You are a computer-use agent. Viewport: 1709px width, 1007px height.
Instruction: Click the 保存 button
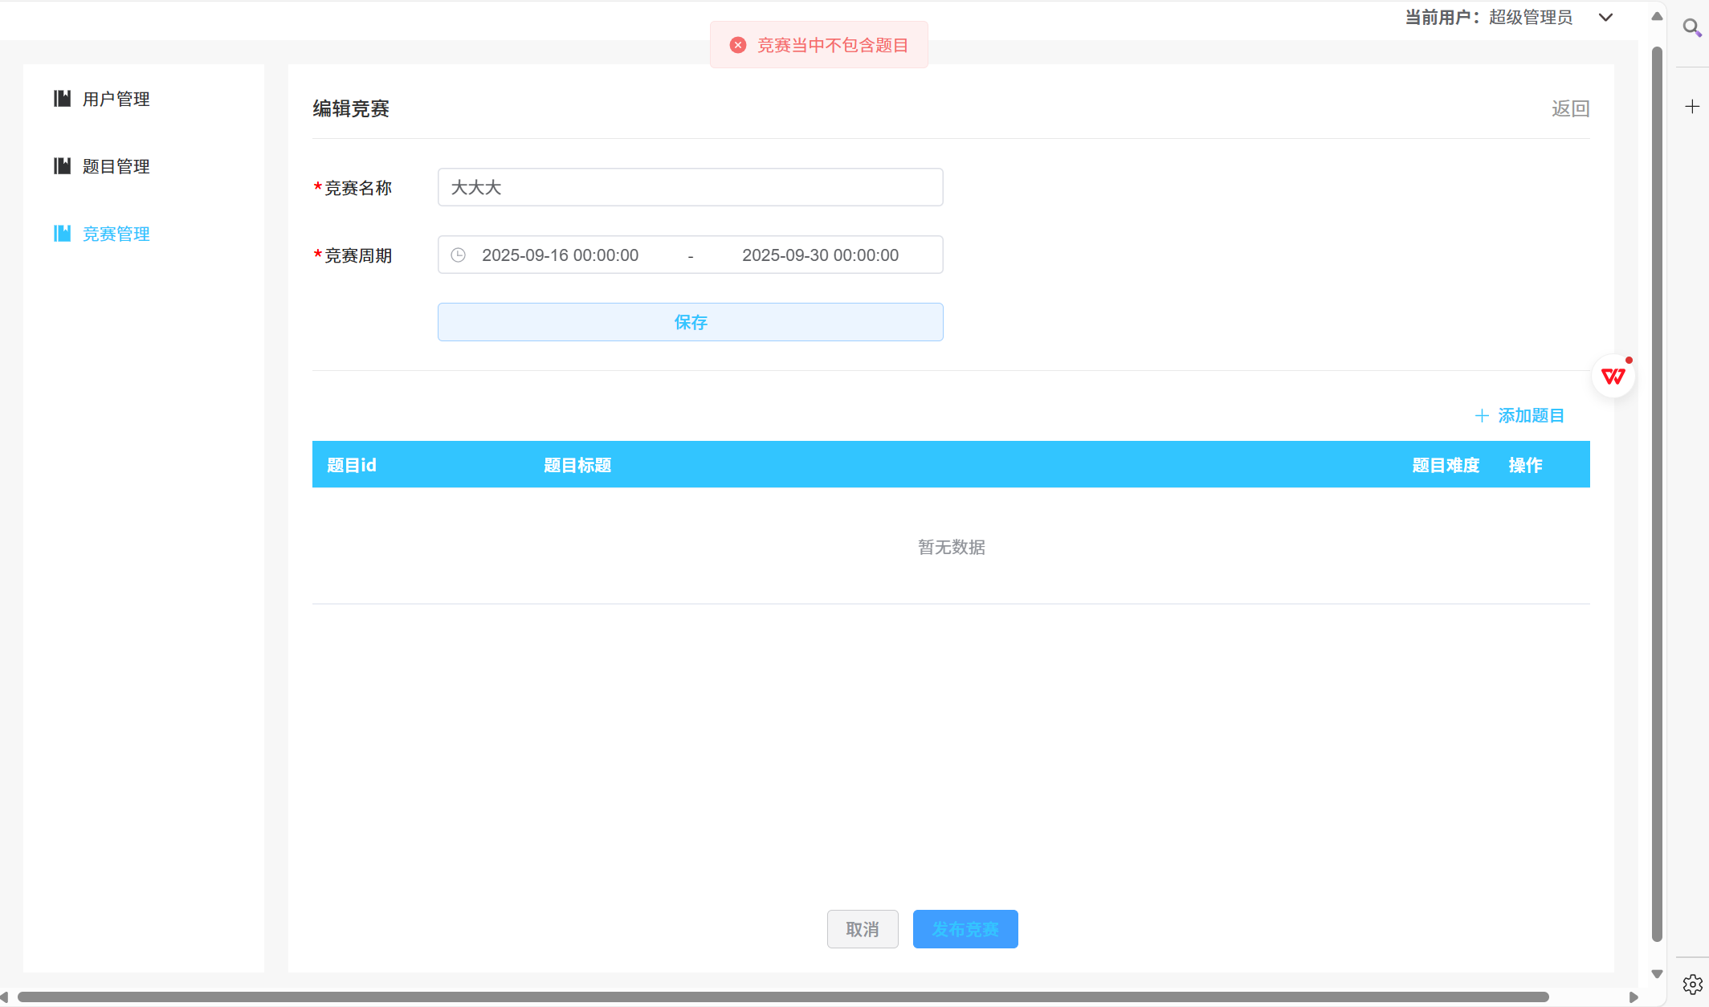click(x=690, y=322)
